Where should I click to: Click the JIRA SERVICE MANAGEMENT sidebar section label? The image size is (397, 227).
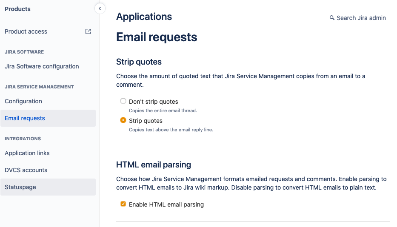(x=39, y=87)
